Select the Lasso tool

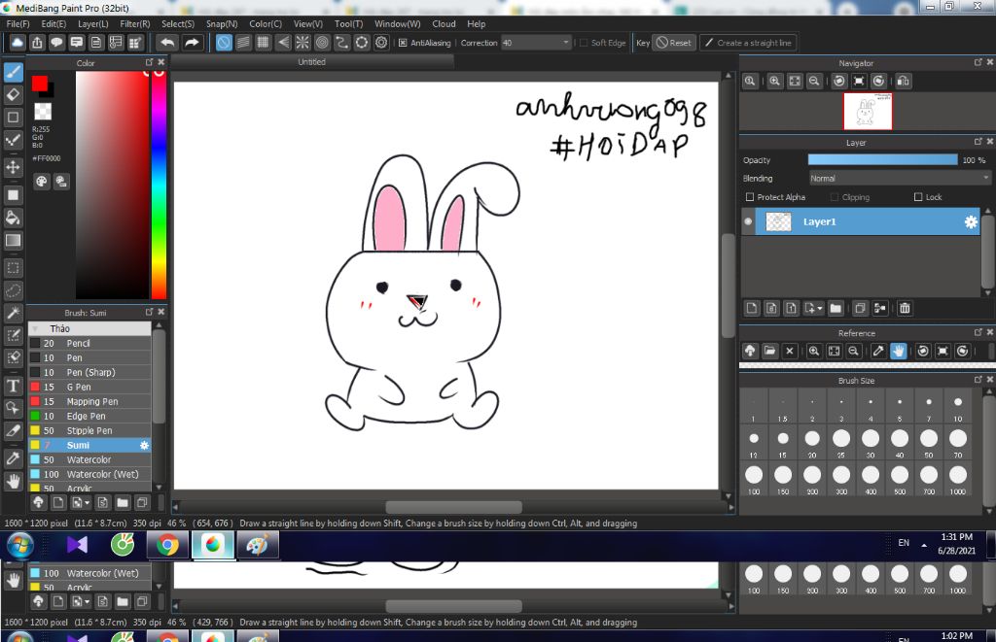click(14, 290)
